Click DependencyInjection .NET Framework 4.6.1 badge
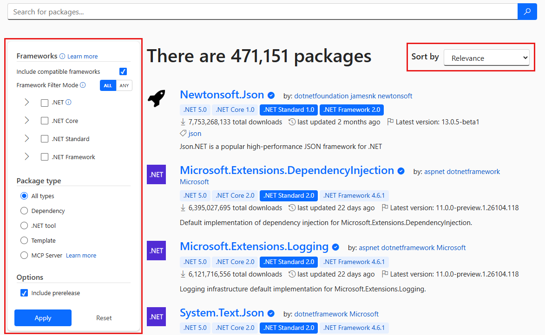Viewport: 545px width, 335px height. (354, 195)
